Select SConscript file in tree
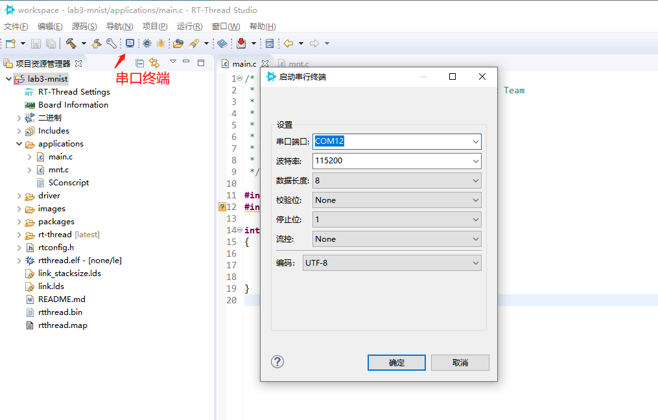The height and width of the screenshot is (420, 658). pyautogui.click(x=69, y=183)
